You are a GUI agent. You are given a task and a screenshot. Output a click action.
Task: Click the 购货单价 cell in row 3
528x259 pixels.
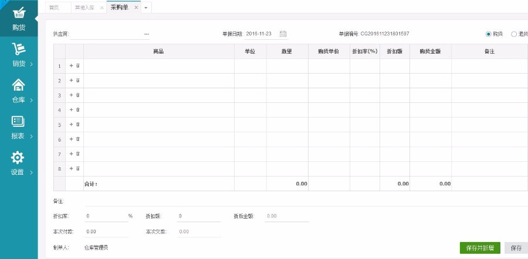(x=329, y=95)
